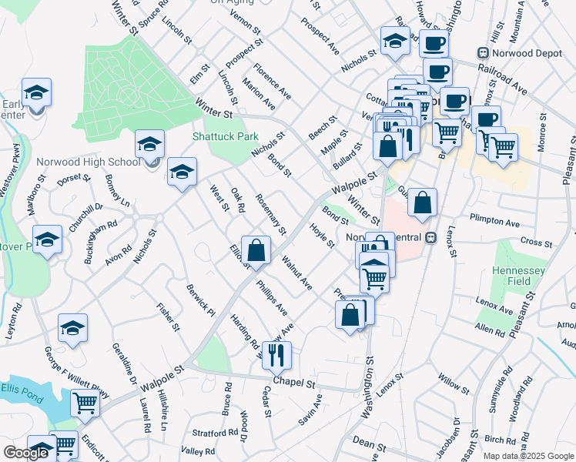Click the shopping bag marker near Plimpton Ave
Image resolution: width=576 pixels, height=462 pixels.
pyautogui.click(x=423, y=203)
